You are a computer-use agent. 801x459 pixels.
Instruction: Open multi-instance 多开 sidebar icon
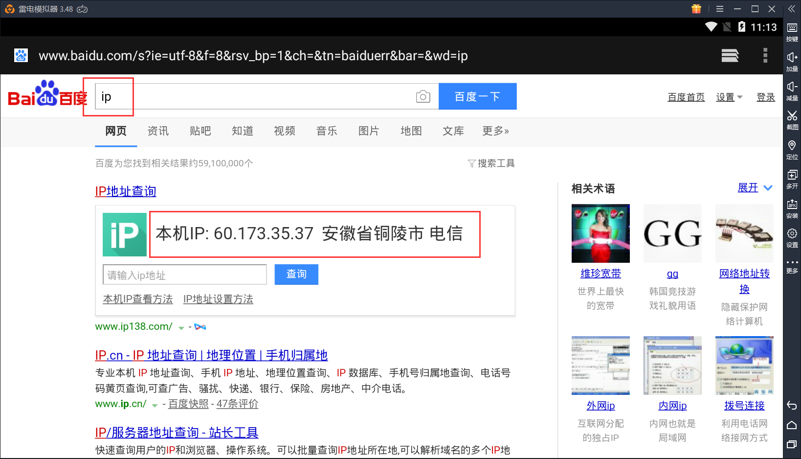[792, 179]
